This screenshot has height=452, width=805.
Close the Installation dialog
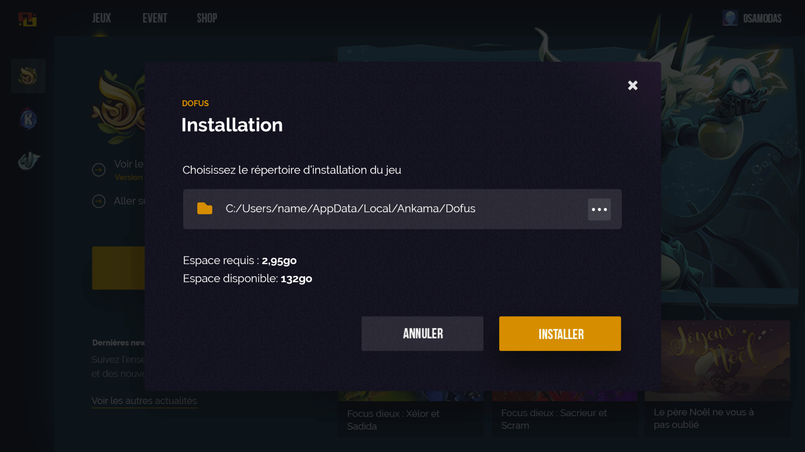click(632, 85)
